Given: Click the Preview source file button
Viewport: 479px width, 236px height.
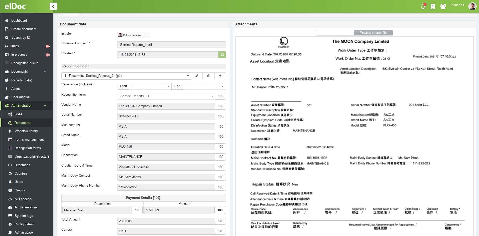Looking at the screenshot, I should pos(373,33).
